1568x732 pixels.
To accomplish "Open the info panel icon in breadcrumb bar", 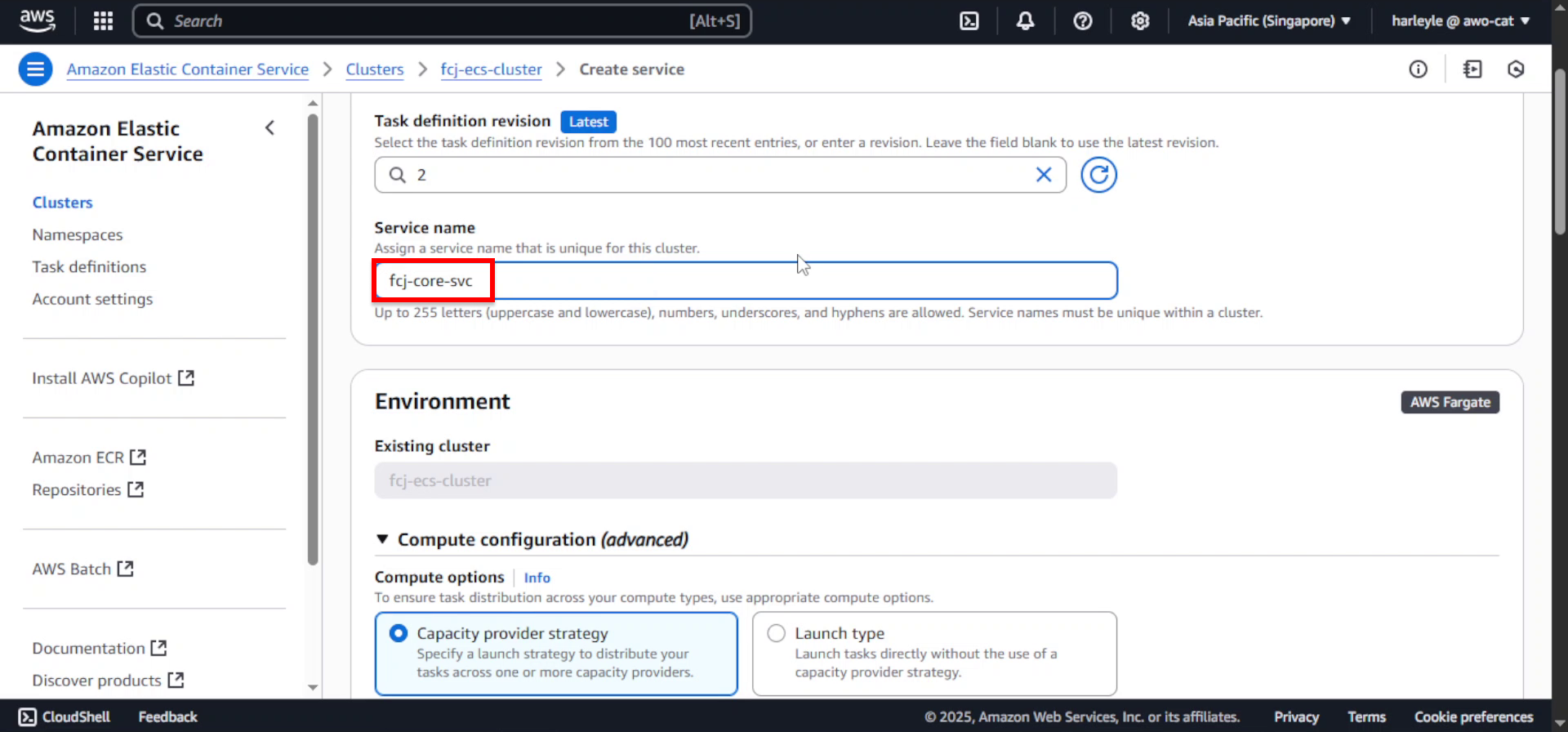I will 1419,69.
